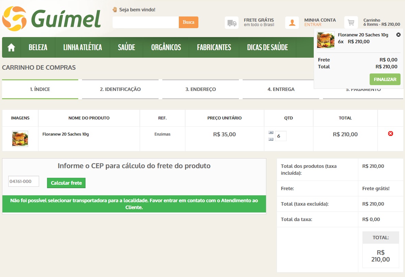Click the carrier error message banner

(x=134, y=204)
